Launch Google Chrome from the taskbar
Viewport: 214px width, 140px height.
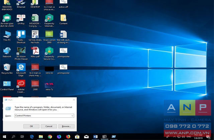50,137
